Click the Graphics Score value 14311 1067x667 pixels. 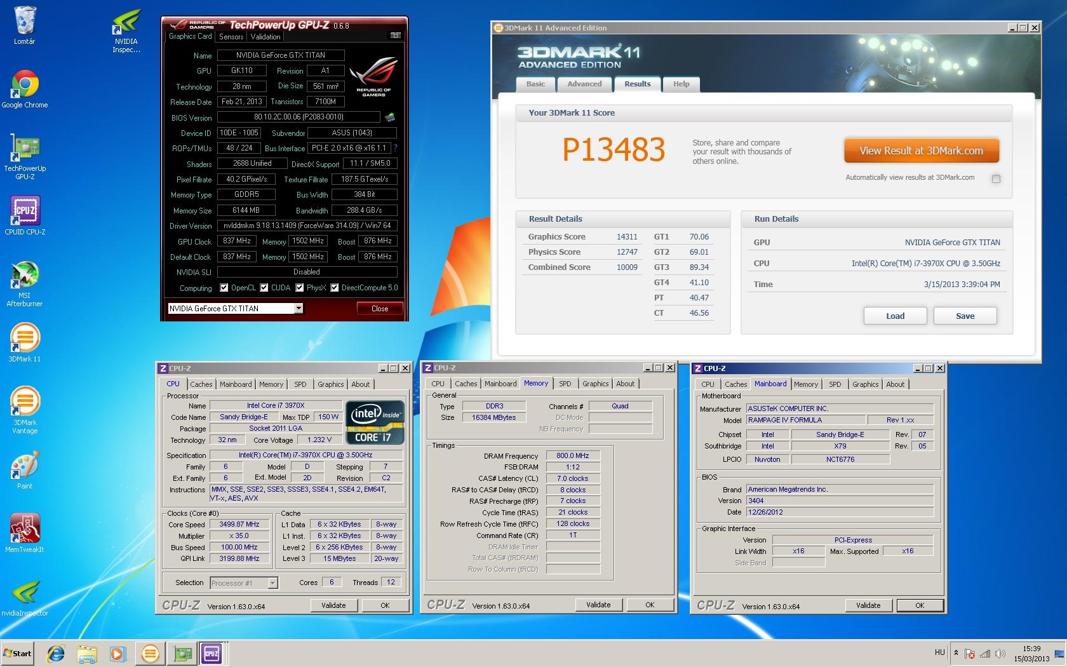click(627, 237)
